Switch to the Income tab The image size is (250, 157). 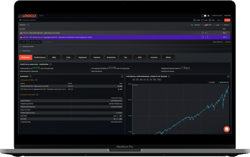[154, 57]
